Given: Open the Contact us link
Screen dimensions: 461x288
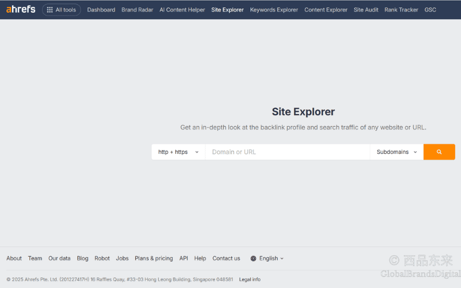Looking at the screenshot, I should click(226, 258).
